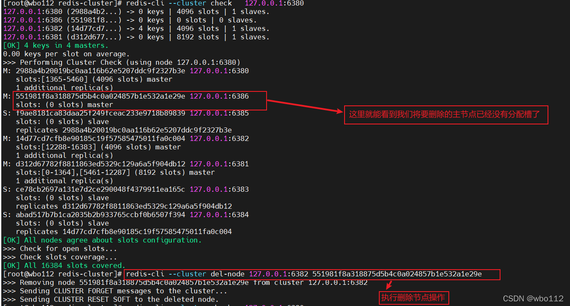Click the '>>> Removing node 551981f8...' output line
Image resolution: width=570 pixels, height=306 pixels.
(185, 282)
